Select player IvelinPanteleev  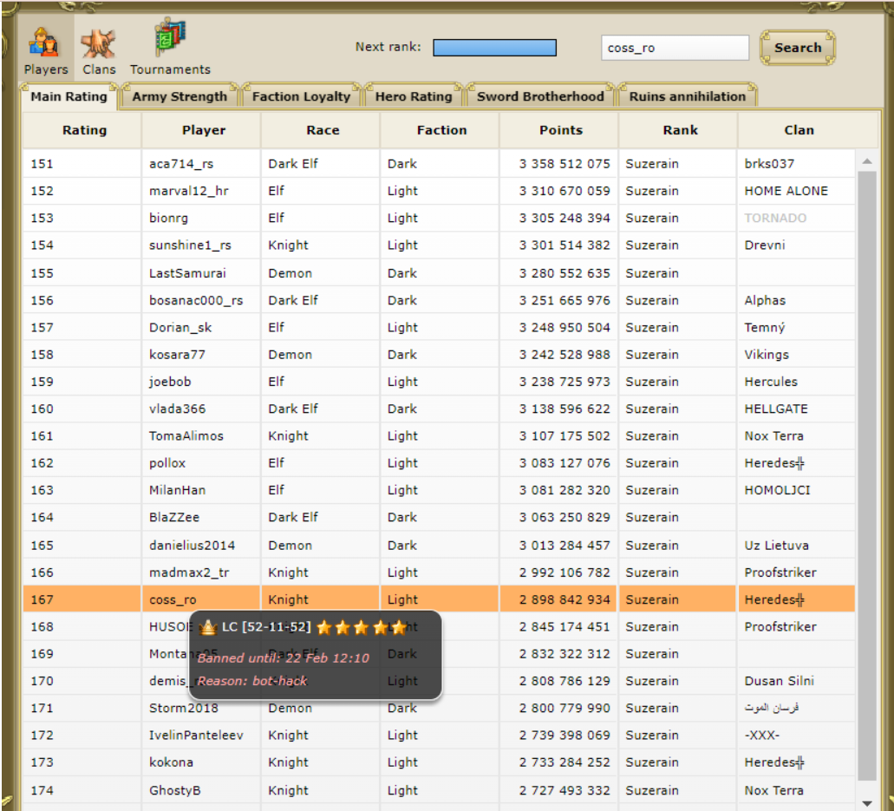coord(196,736)
